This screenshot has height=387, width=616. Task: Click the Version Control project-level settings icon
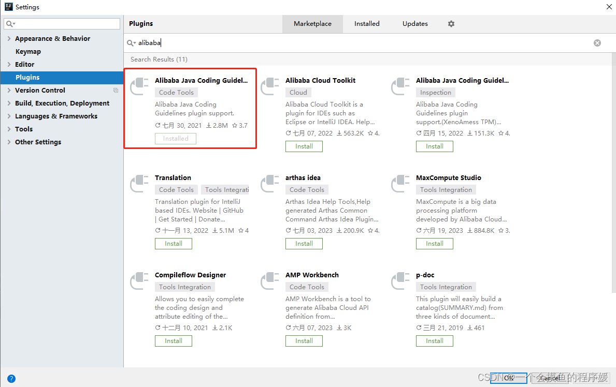pos(116,90)
